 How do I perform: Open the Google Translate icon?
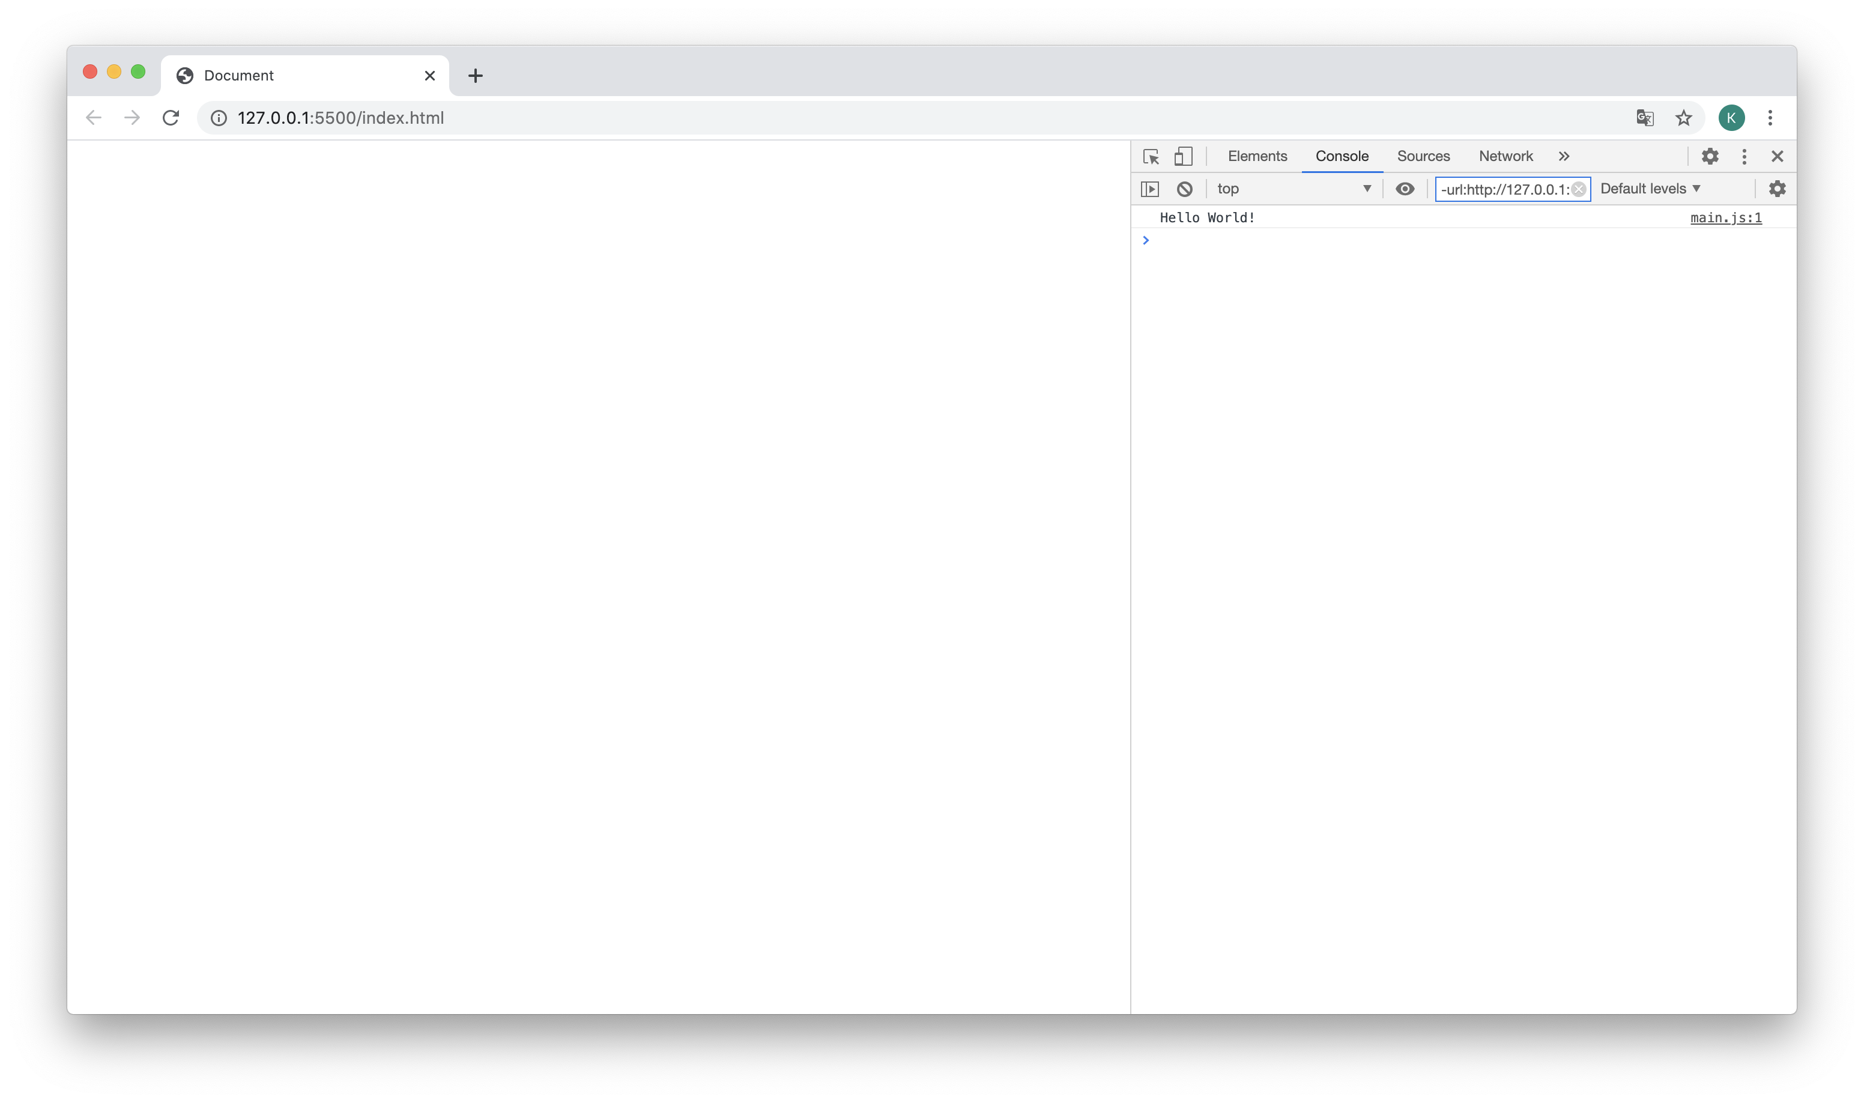click(x=1645, y=117)
